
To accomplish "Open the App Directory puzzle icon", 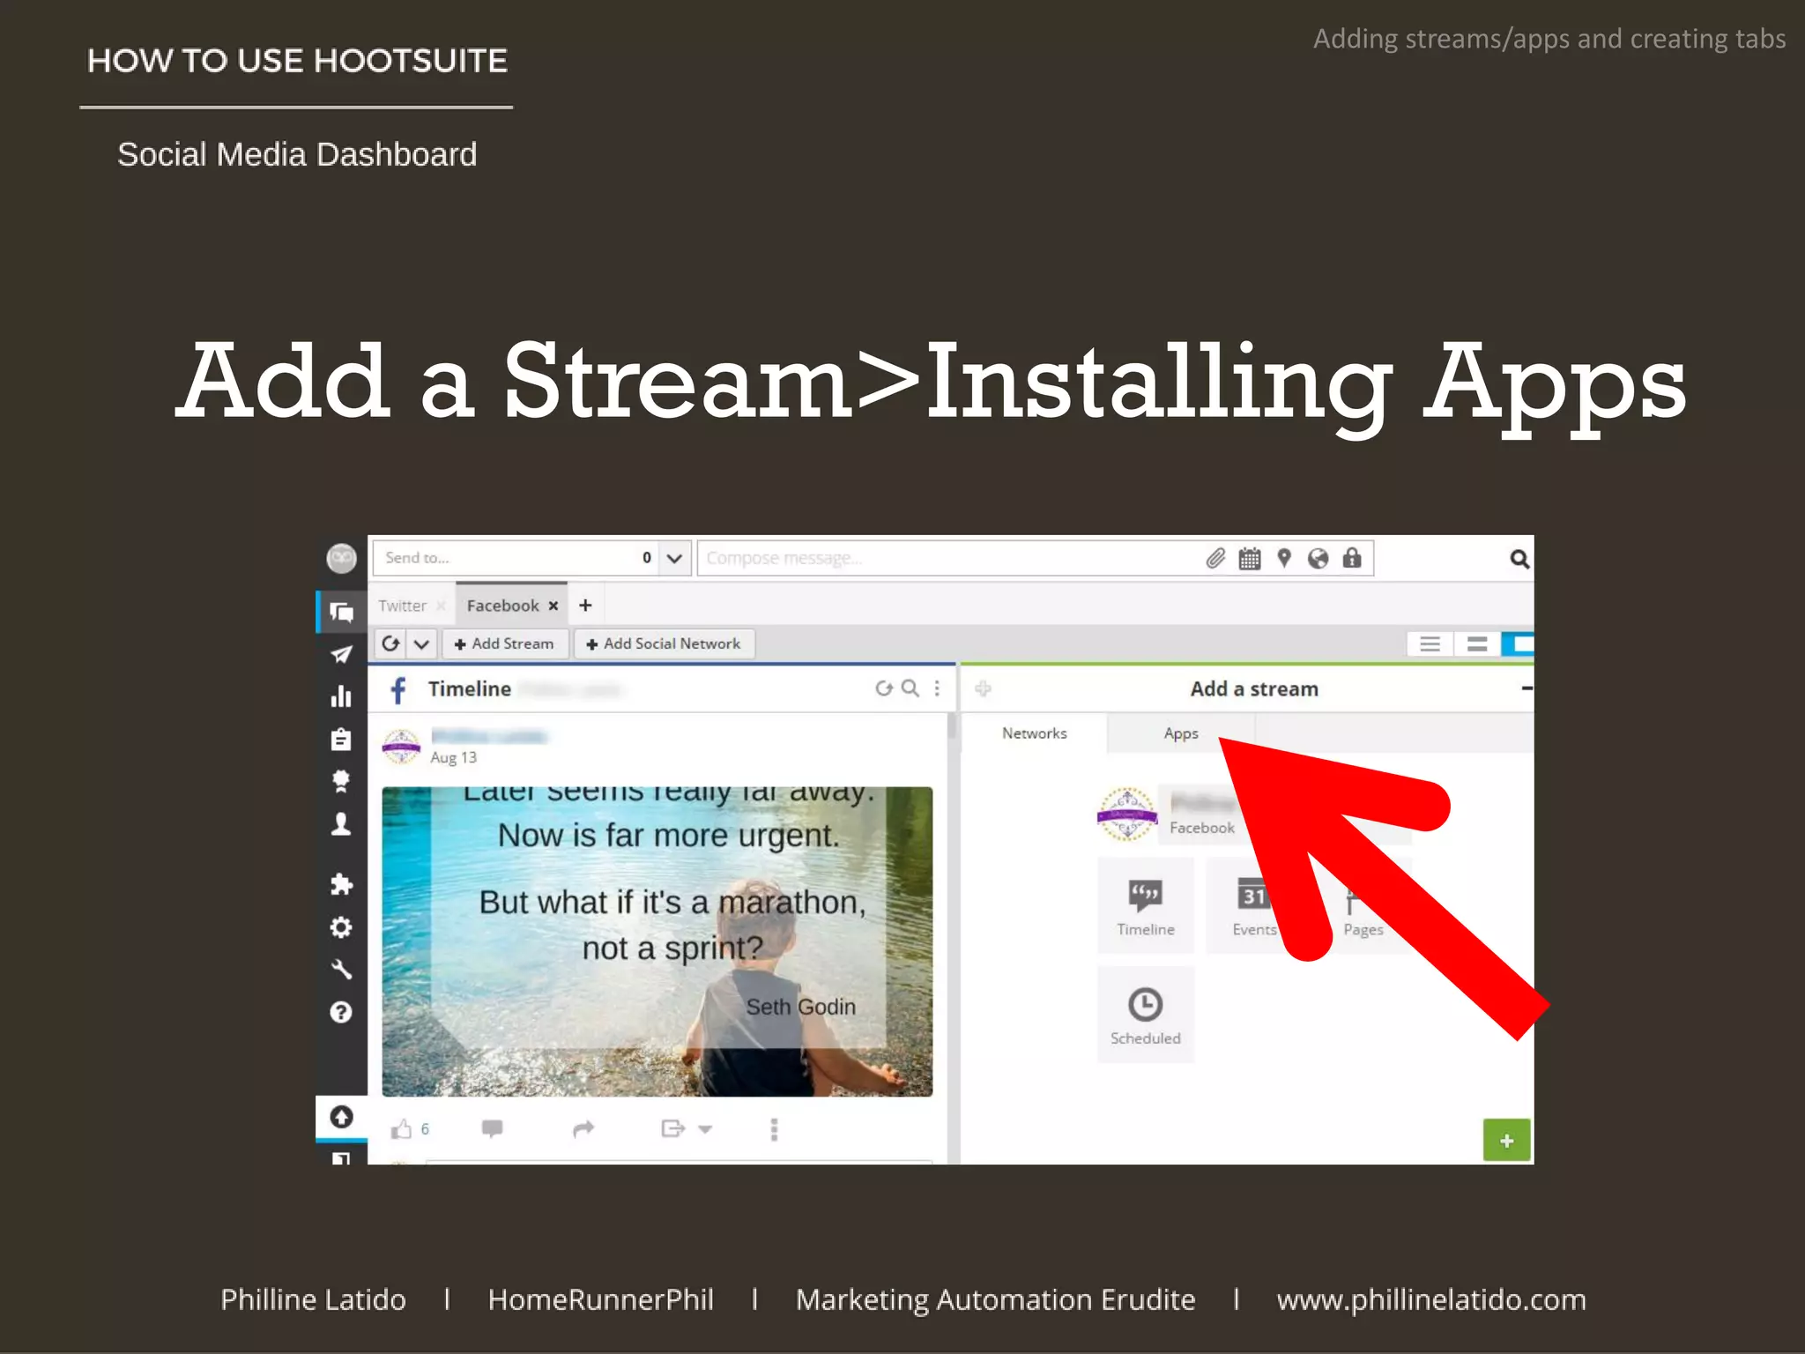I will coord(341,884).
